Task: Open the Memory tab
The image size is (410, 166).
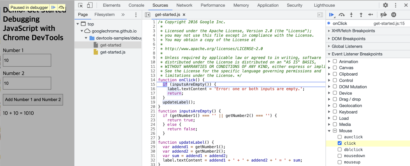Action: (x=241, y=5)
